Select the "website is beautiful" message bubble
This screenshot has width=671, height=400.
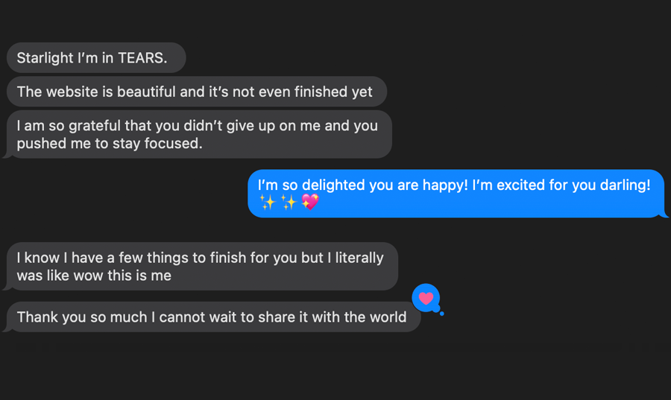pyautogui.click(x=197, y=92)
